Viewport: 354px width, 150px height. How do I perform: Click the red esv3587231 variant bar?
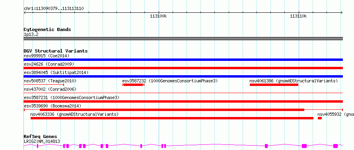click(x=183, y=101)
